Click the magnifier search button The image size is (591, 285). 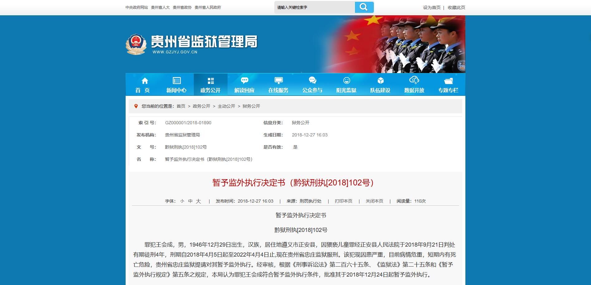364,7
